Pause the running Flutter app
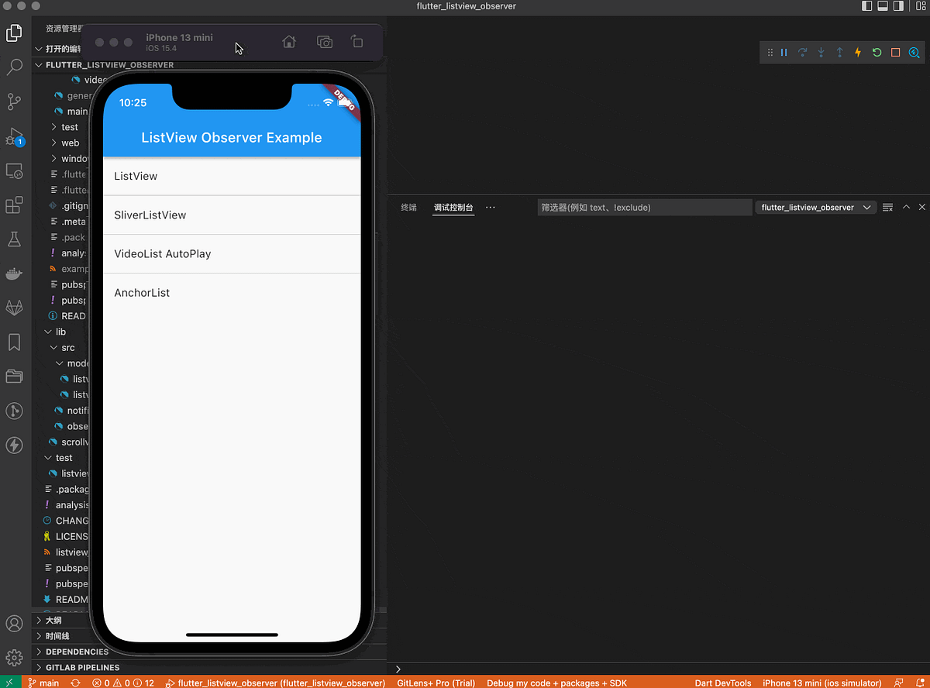 784,52
